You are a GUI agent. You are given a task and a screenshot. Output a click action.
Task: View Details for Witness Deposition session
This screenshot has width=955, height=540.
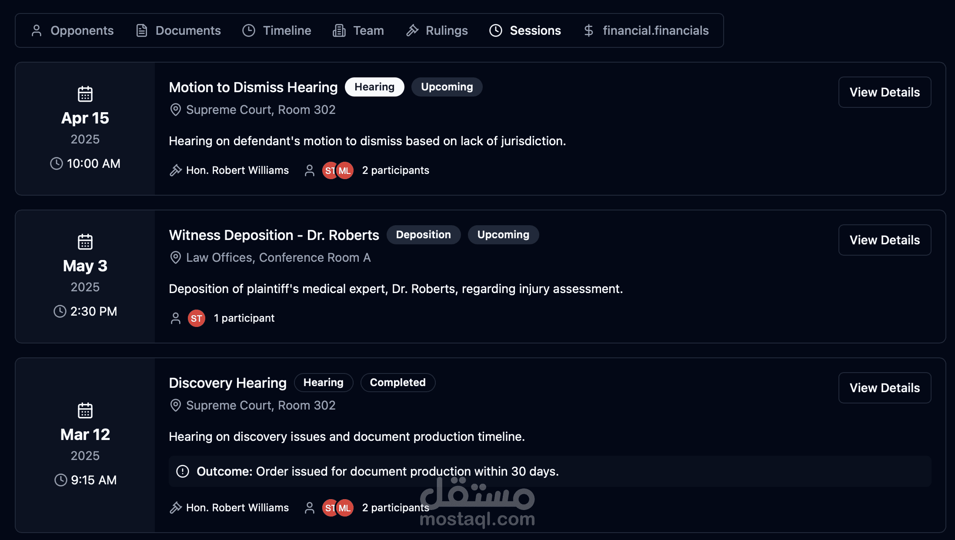(884, 240)
